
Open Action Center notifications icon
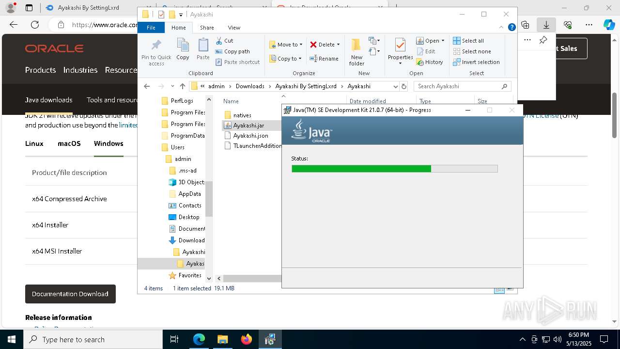click(604, 339)
